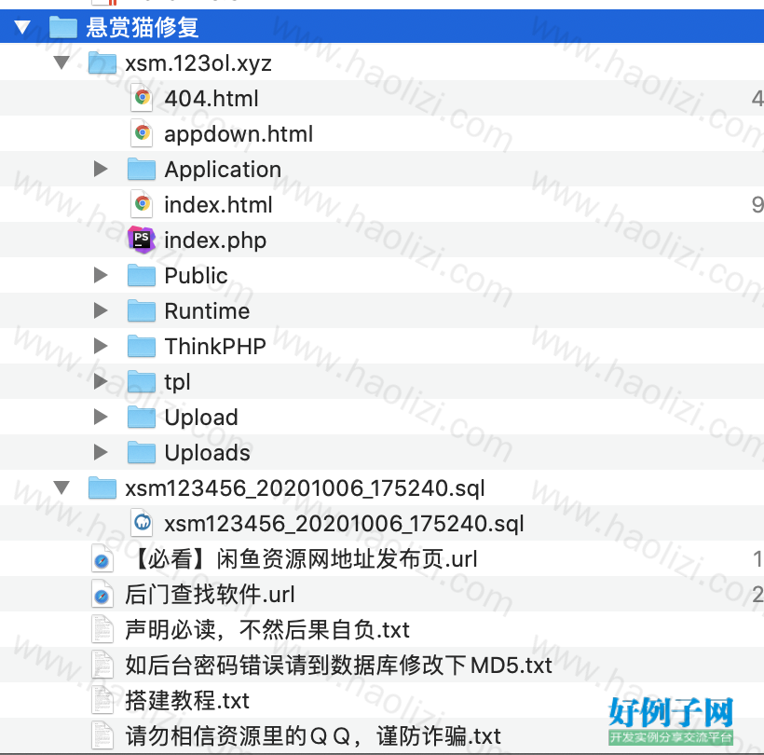Click text file icon of 声明必读 file
764x755 pixels.
(102, 629)
